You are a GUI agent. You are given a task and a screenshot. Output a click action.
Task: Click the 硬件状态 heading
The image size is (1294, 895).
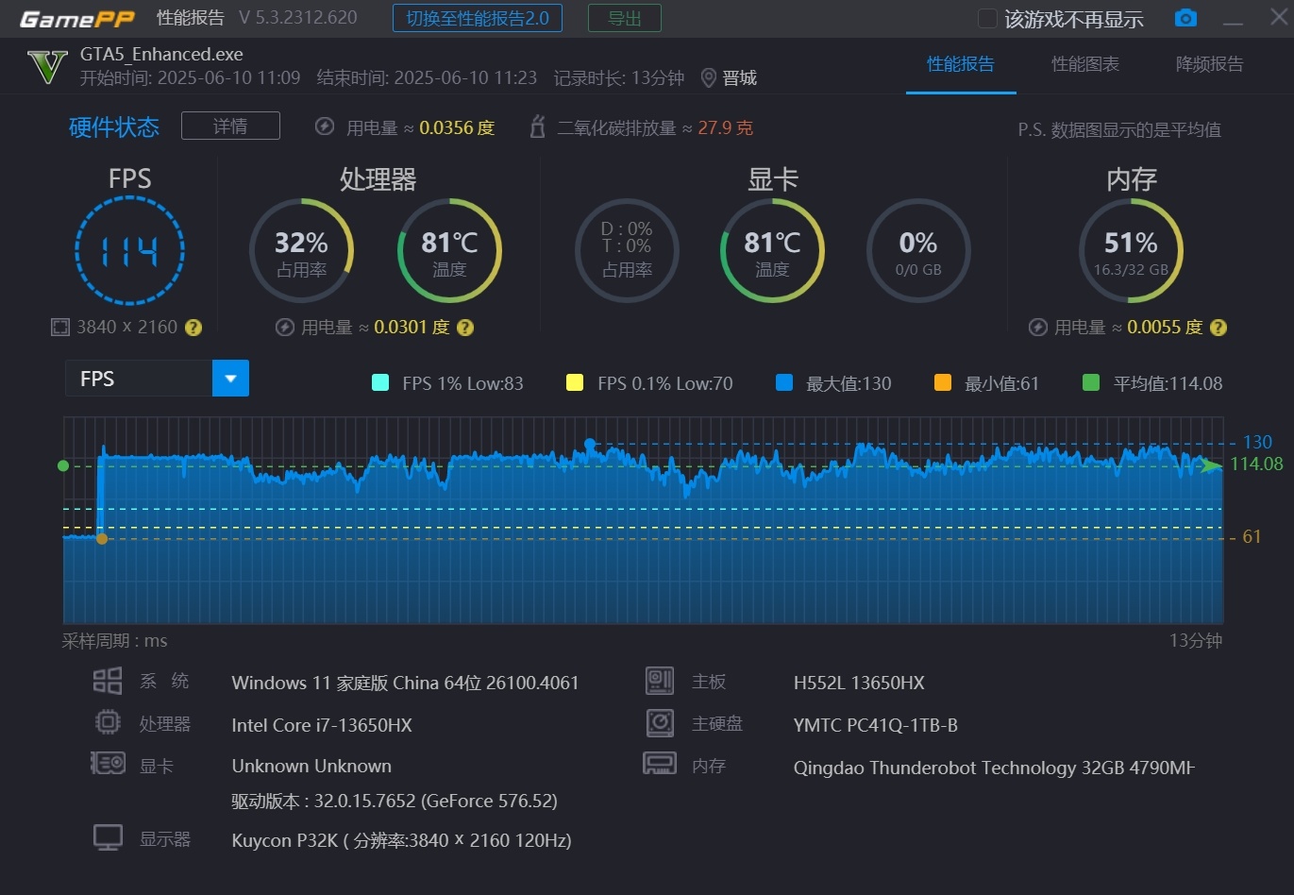coord(114,127)
